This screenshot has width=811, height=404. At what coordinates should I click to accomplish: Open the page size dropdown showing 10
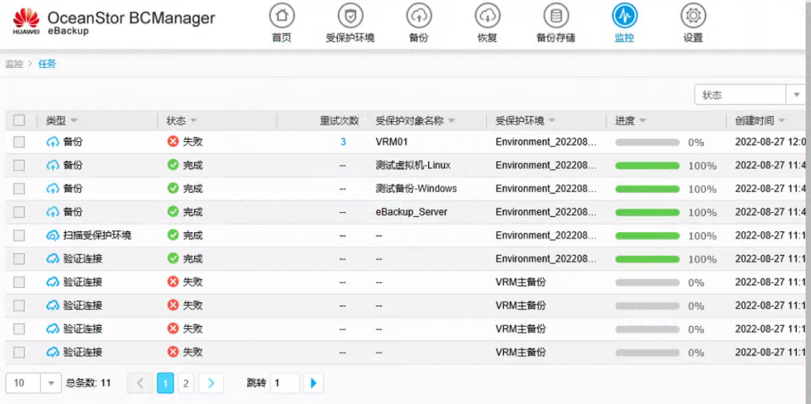[50, 383]
